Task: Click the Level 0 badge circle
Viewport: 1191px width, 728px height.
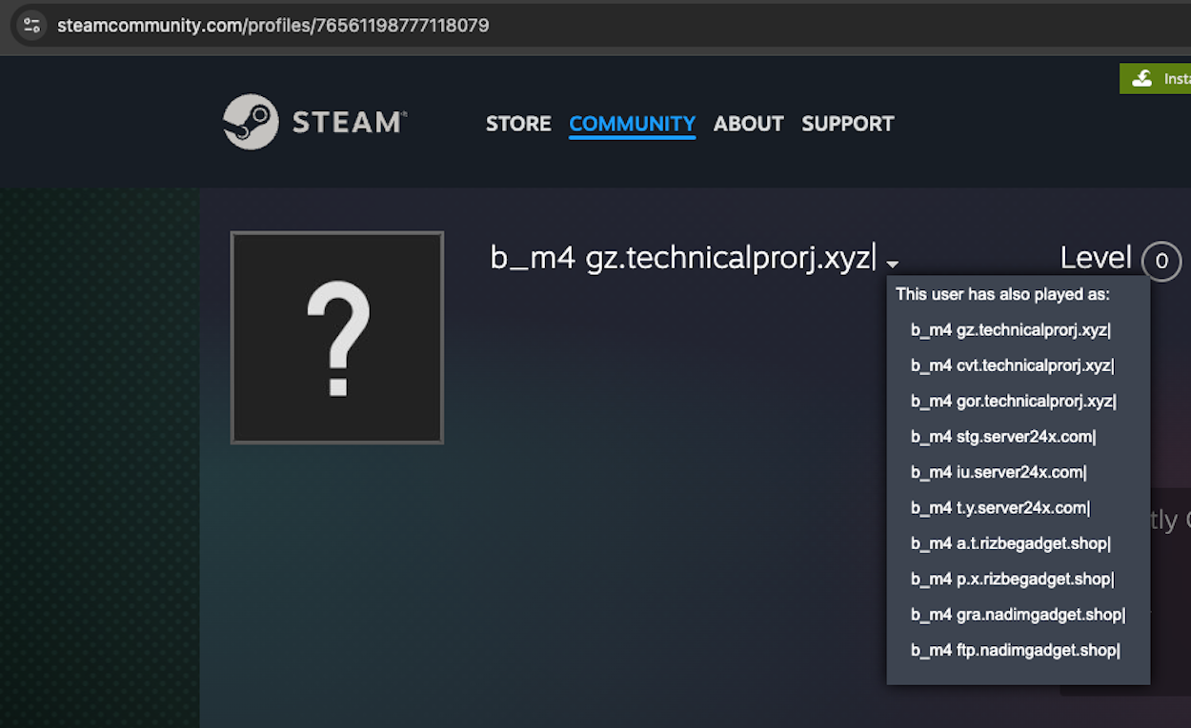Action: [1161, 261]
